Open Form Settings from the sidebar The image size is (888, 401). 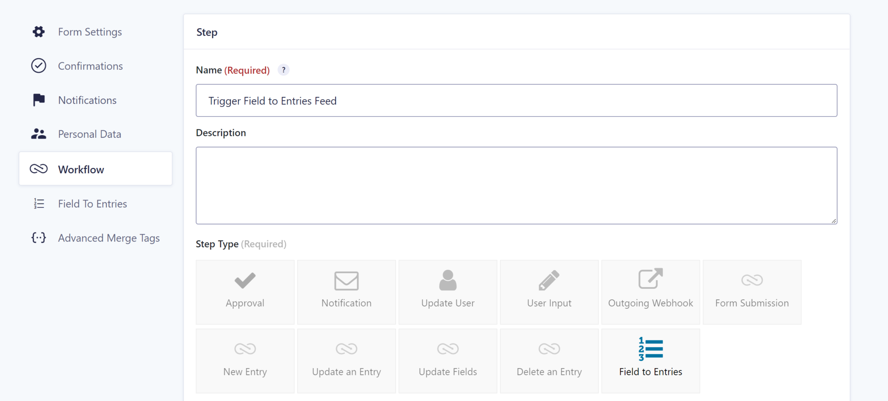[90, 32]
